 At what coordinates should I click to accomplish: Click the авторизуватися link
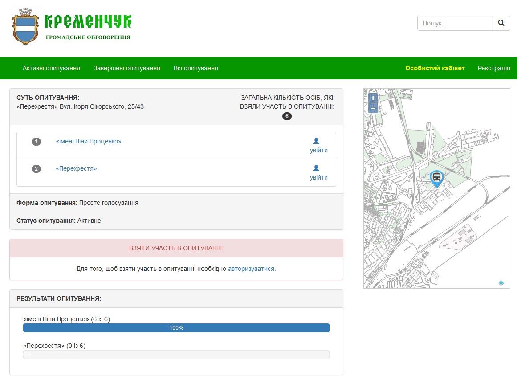click(x=252, y=269)
